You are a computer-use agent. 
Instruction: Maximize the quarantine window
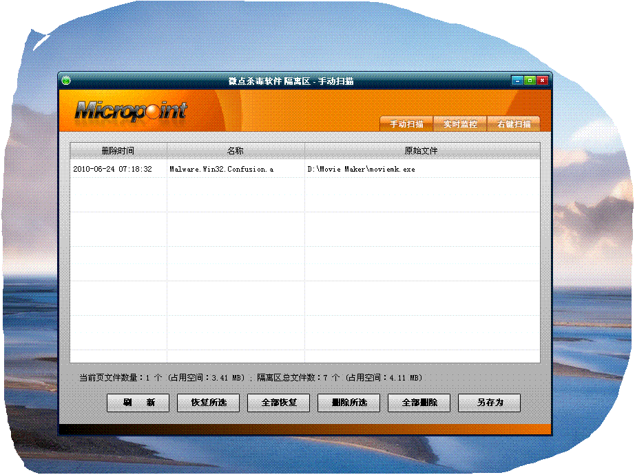530,81
